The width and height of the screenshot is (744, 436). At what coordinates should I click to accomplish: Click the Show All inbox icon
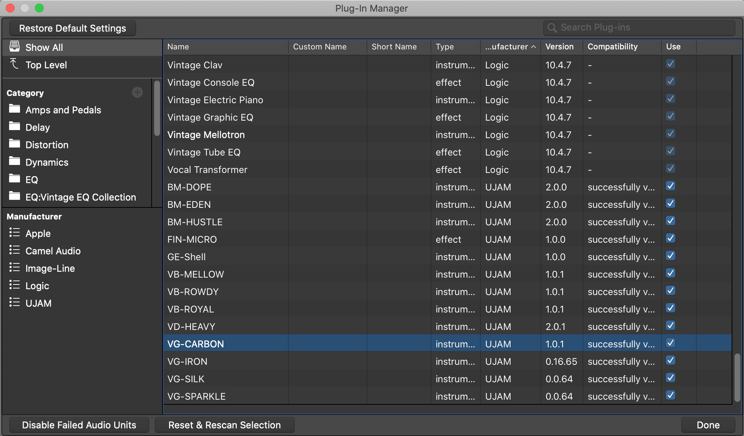pos(15,47)
